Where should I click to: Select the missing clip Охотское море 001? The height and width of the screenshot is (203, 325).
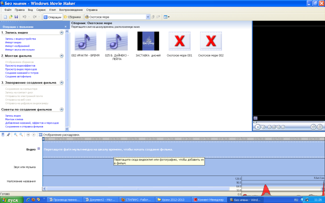pyautogui.click(x=180, y=44)
